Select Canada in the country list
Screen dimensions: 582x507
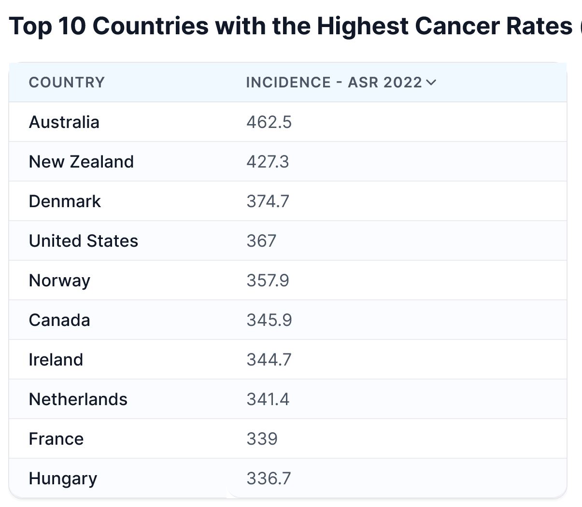(59, 320)
